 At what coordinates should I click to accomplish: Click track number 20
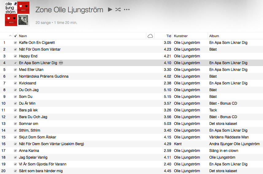(3, 171)
